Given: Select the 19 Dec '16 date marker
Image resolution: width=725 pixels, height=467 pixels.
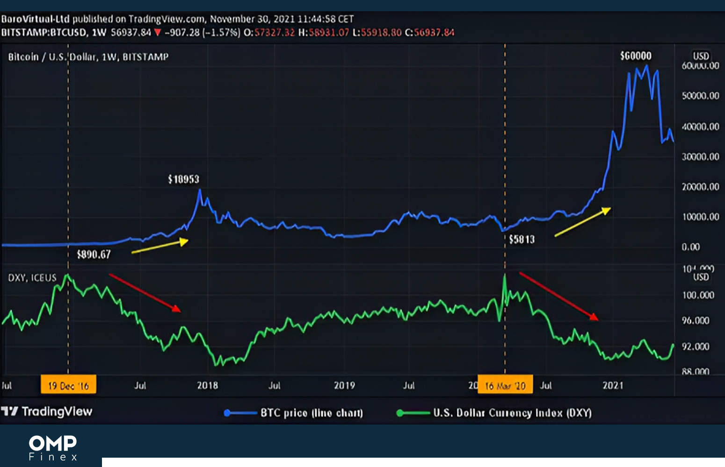Looking at the screenshot, I should 68,386.
